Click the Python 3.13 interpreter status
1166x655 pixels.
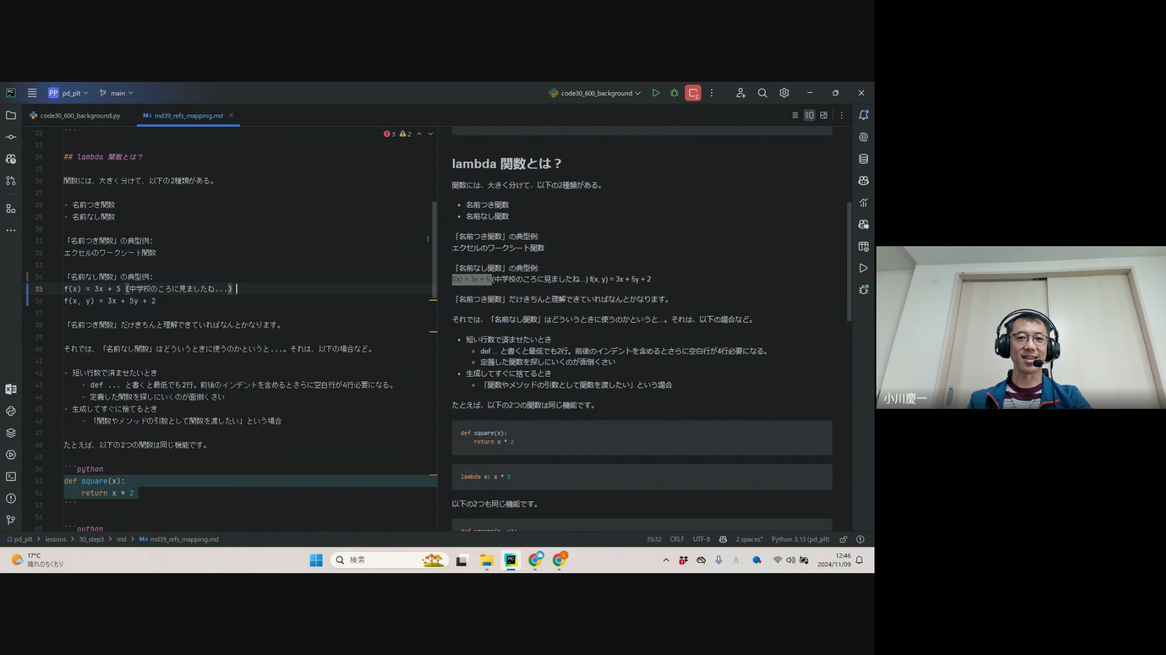(800, 539)
